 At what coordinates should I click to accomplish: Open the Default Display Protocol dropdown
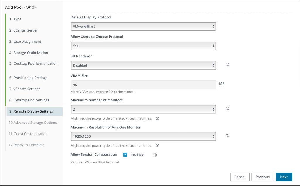point(143,26)
